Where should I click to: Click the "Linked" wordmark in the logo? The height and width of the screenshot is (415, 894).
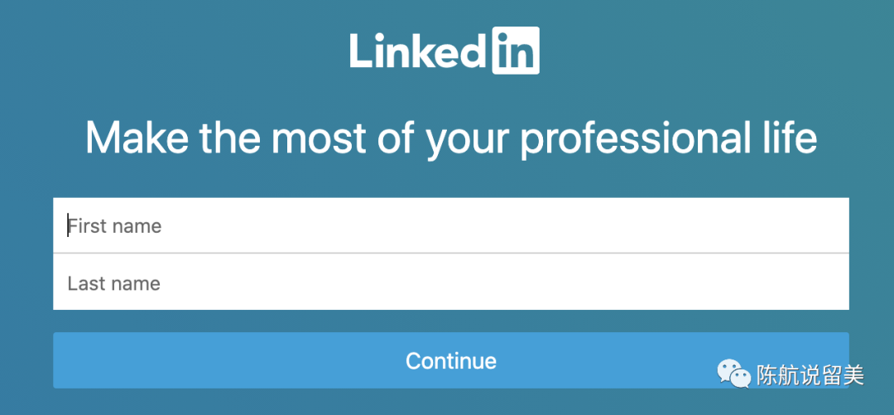tap(416, 51)
